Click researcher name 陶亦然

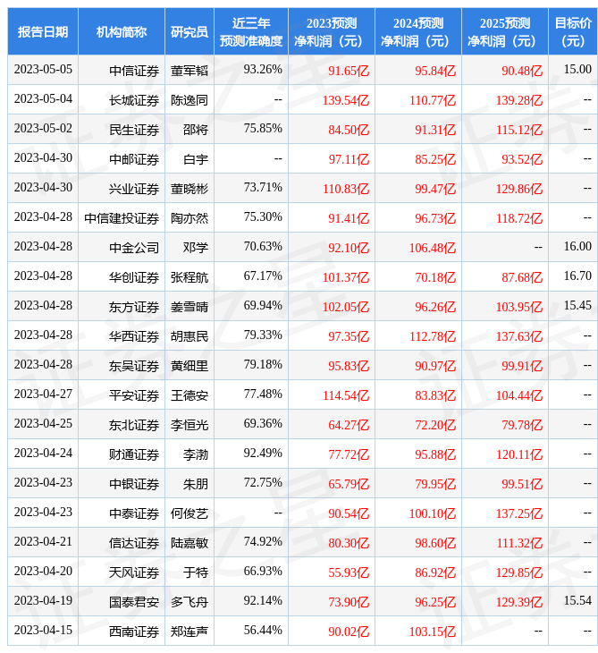click(190, 218)
